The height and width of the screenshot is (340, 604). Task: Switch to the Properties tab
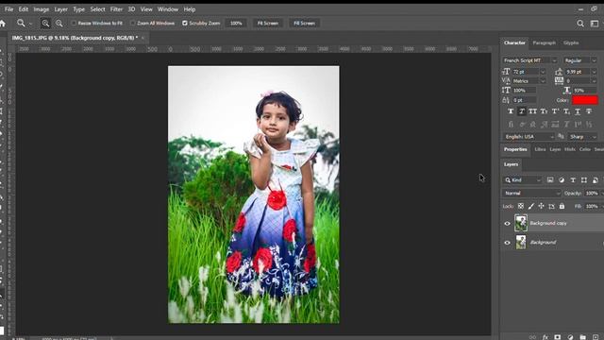[x=515, y=149]
